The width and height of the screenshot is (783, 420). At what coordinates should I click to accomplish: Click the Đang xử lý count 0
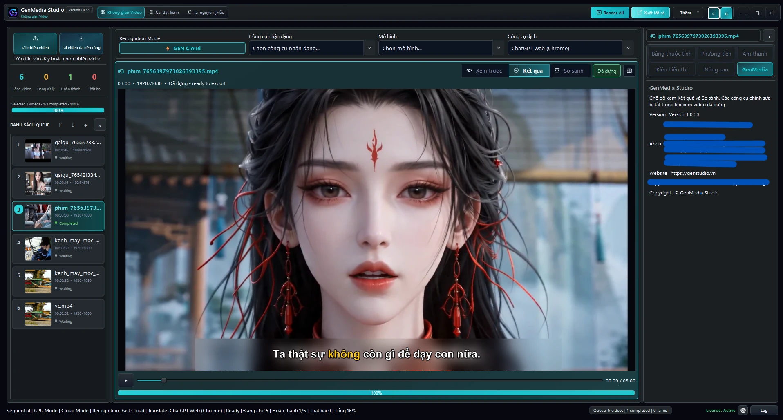[x=46, y=77]
